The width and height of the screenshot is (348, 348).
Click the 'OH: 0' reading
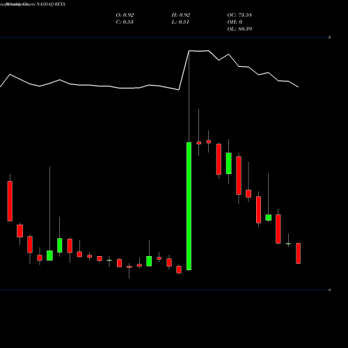coord(235,22)
